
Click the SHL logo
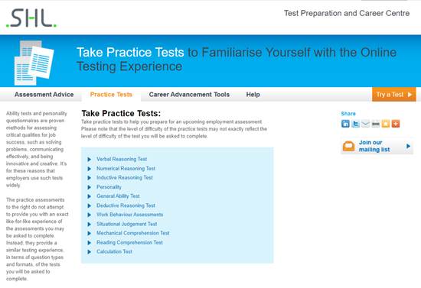click(x=31, y=18)
